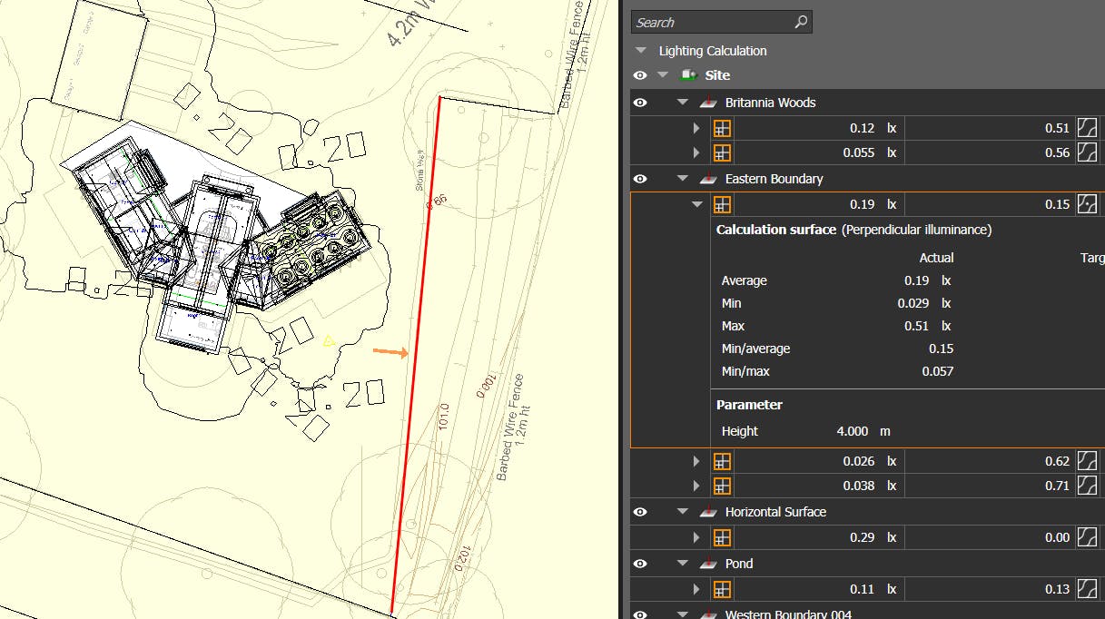The height and width of the screenshot is (619, 1105).
Task: Open graph icon beside 0.13 uniformity
Action: (1087, 589)
